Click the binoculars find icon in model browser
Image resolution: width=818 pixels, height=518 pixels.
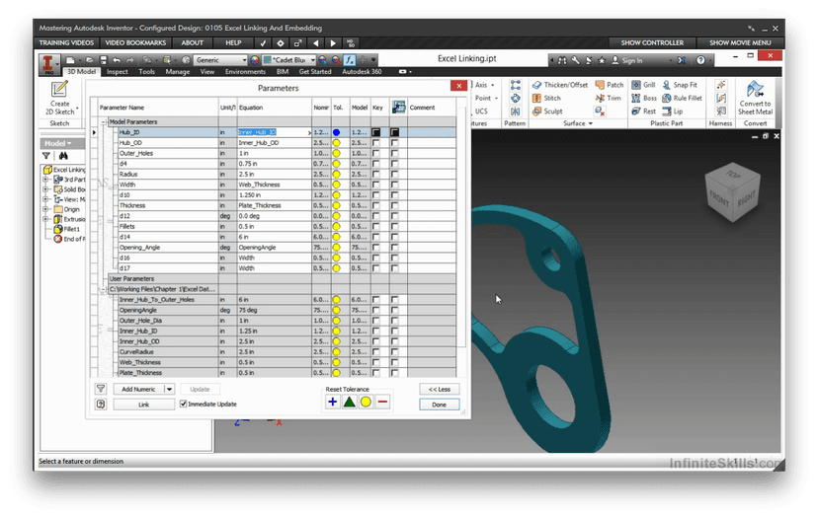(63, 156)
